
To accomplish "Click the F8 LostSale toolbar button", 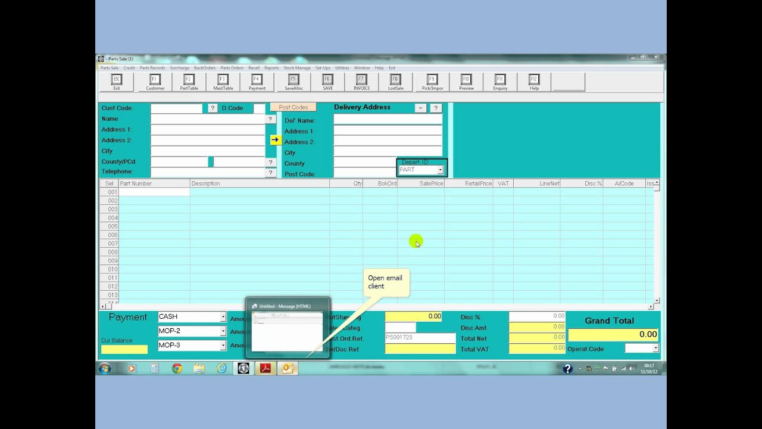I will 395,82.
